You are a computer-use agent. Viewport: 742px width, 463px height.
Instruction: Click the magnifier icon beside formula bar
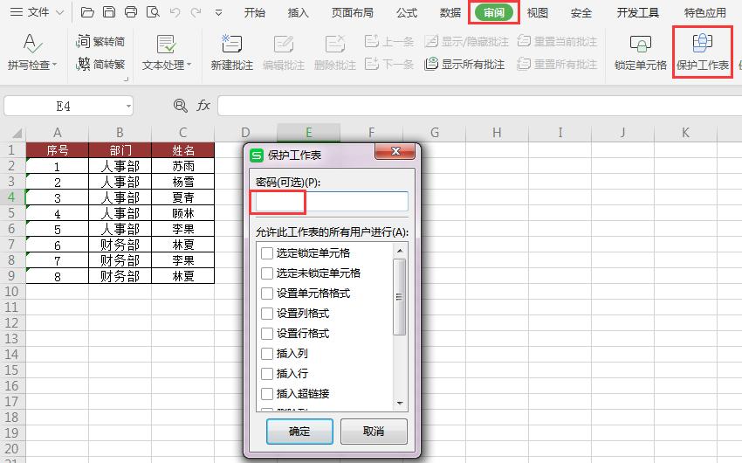[181, 106]
